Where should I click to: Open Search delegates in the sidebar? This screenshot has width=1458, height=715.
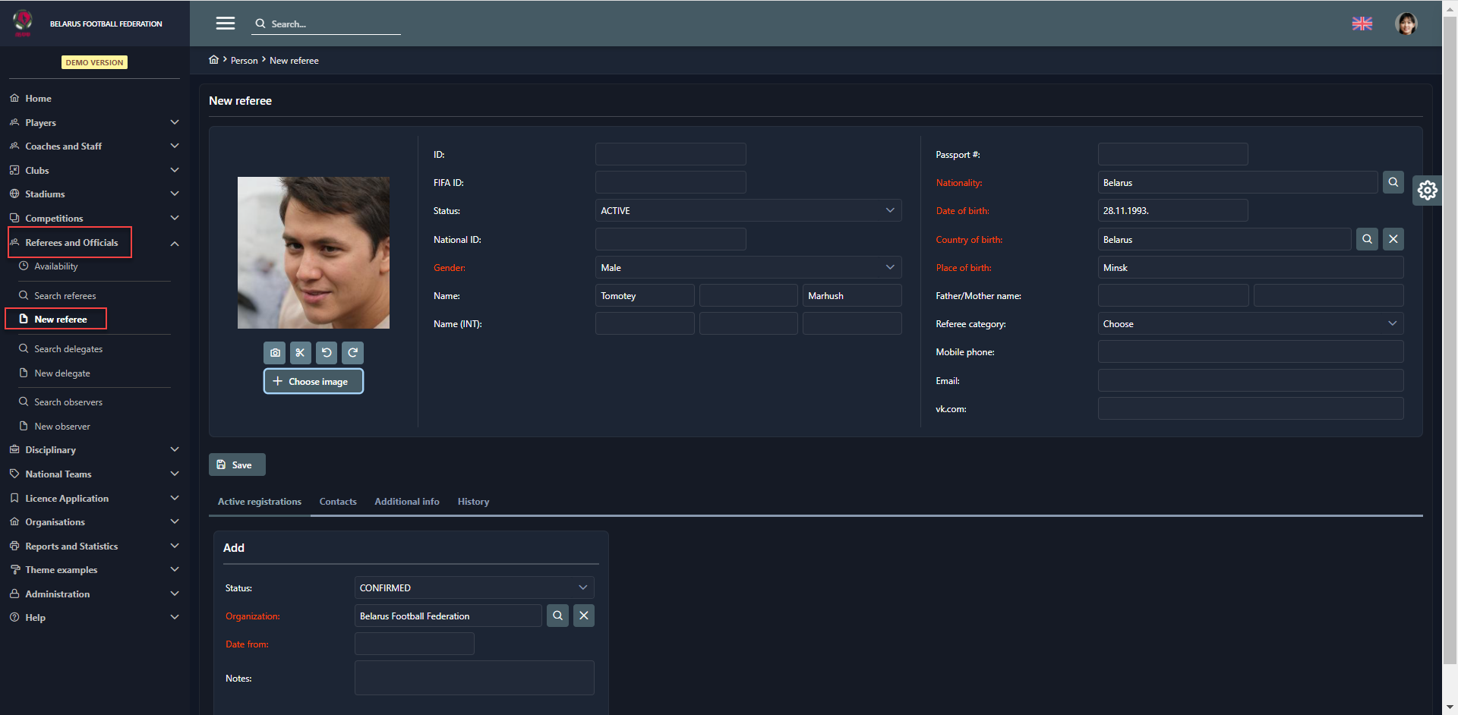click(x=68, y=349)
